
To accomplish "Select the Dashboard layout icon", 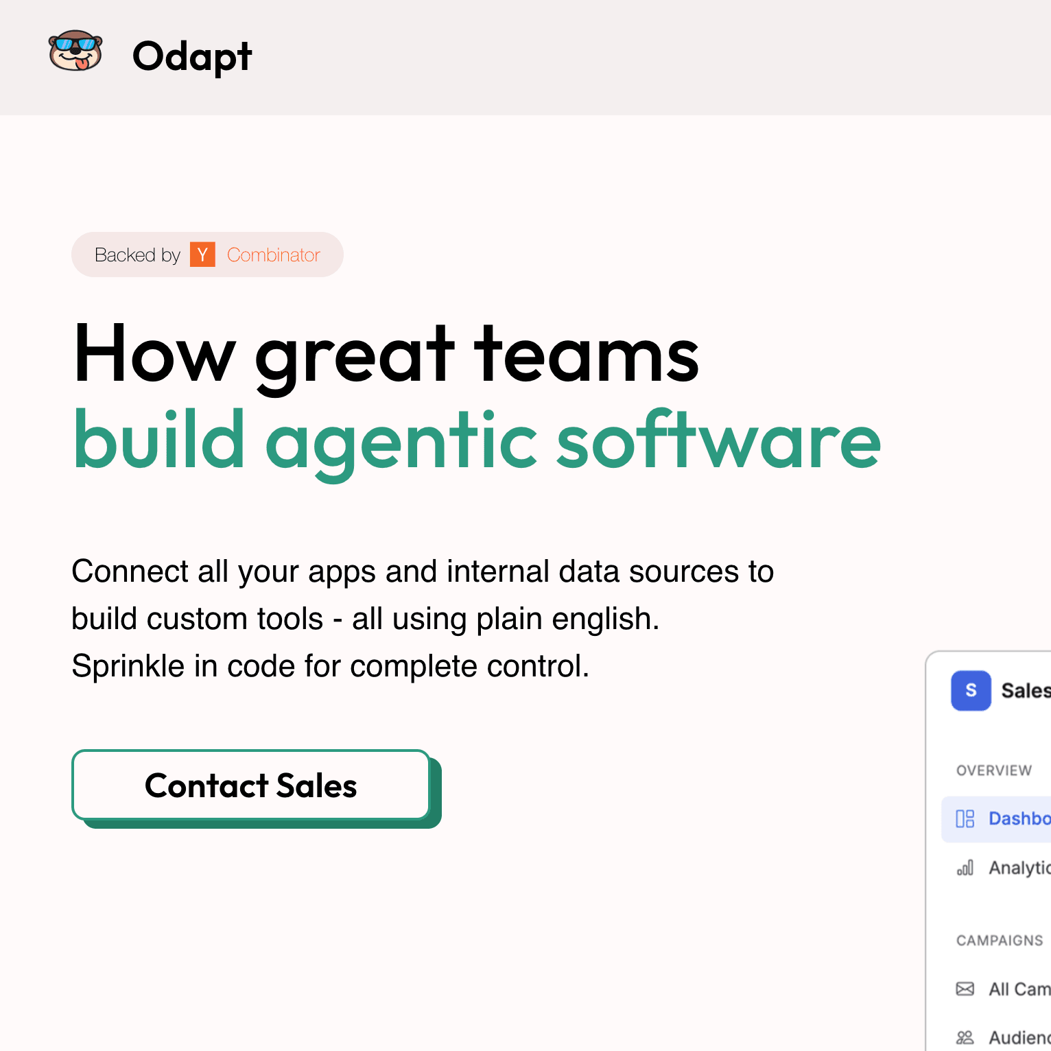I will pyautogui.click(x=965, y=818).
